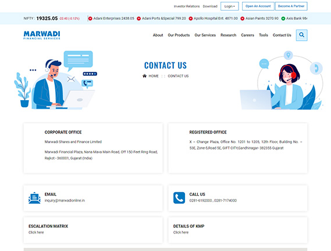The height and width of the screenshot is (251, 331).
Task: Open the Our Services menu
Action: tap(205, 35)
